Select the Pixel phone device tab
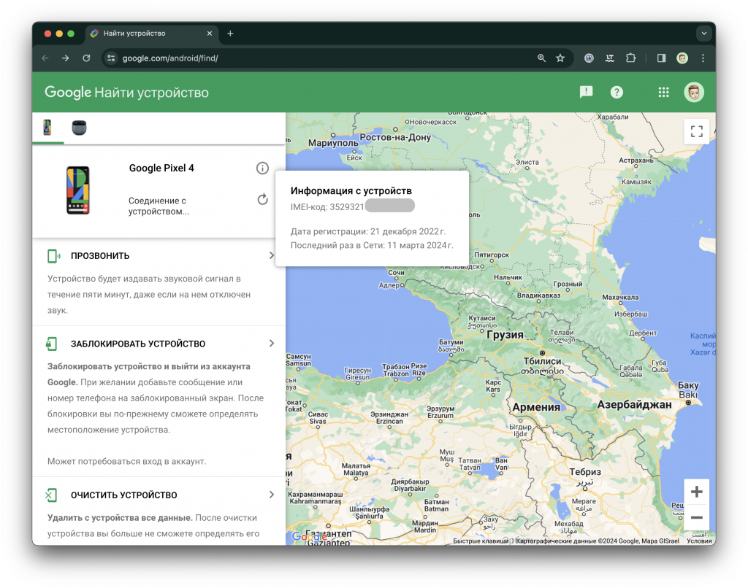The width and height of the screenshot is (748, 588). click(x=47, y=128)
